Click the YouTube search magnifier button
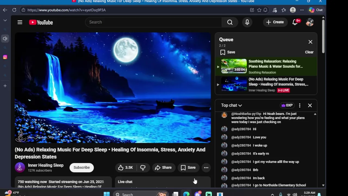The image size is (348, 196). click(230, 22)
